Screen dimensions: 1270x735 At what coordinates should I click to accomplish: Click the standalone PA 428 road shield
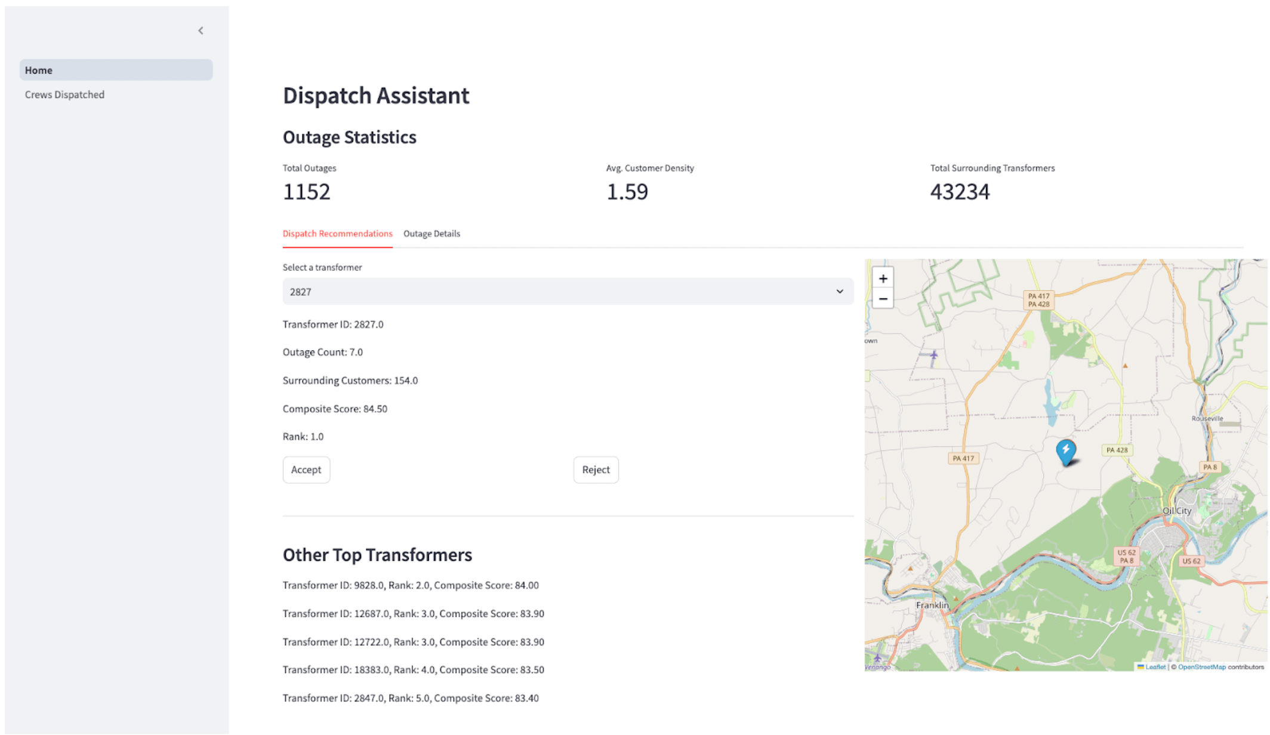click(1116, 450)
